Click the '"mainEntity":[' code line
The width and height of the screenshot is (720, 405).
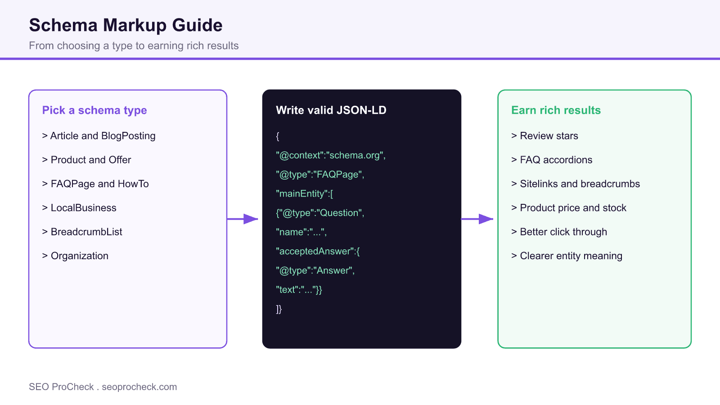tap(305, 193)
